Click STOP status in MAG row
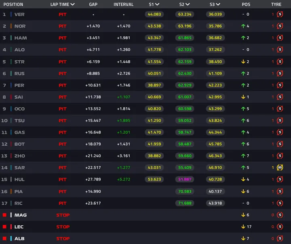Screen dimensions: 291x244 [63, 215]
